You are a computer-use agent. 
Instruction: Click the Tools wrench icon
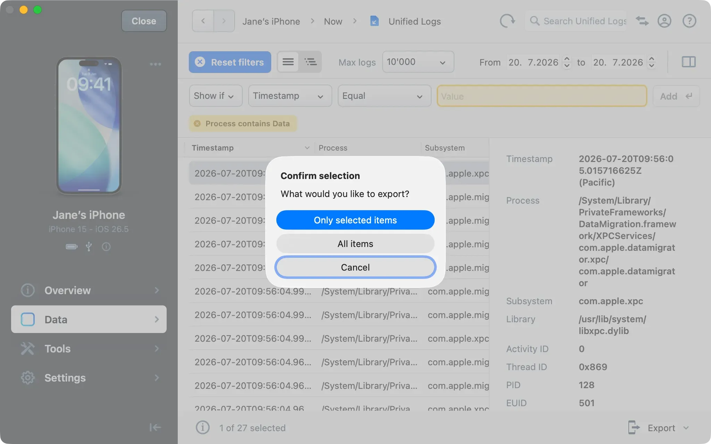point(28,348)
